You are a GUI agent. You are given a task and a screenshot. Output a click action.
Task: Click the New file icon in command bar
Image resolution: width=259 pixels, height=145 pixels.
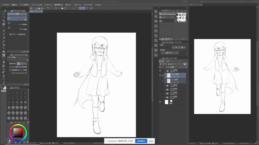(36, 8)
